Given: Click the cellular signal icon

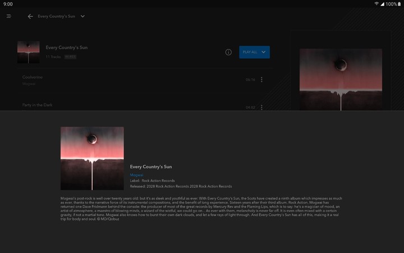Looking at the screenshot, I should [x=382, y=4].
